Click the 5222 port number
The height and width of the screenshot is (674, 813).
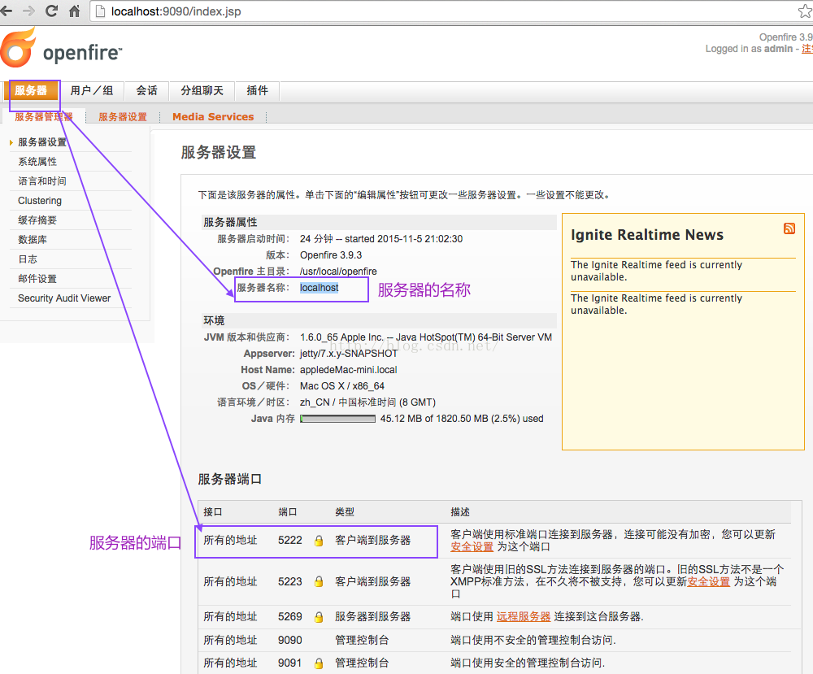[x=290, y=540]
